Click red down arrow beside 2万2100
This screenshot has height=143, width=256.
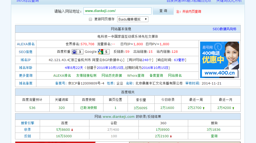pyautogui.click(x=171, y=136)
